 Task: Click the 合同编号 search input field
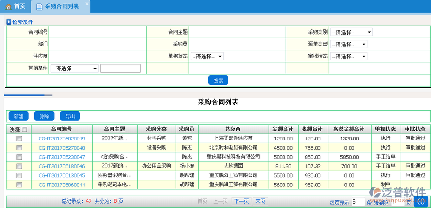(x=97, y=32)
